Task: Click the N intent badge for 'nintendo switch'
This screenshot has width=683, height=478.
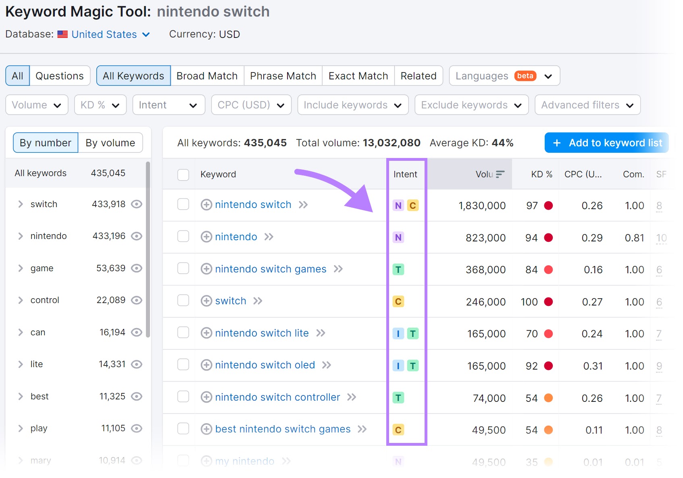Action: (398, 206)
